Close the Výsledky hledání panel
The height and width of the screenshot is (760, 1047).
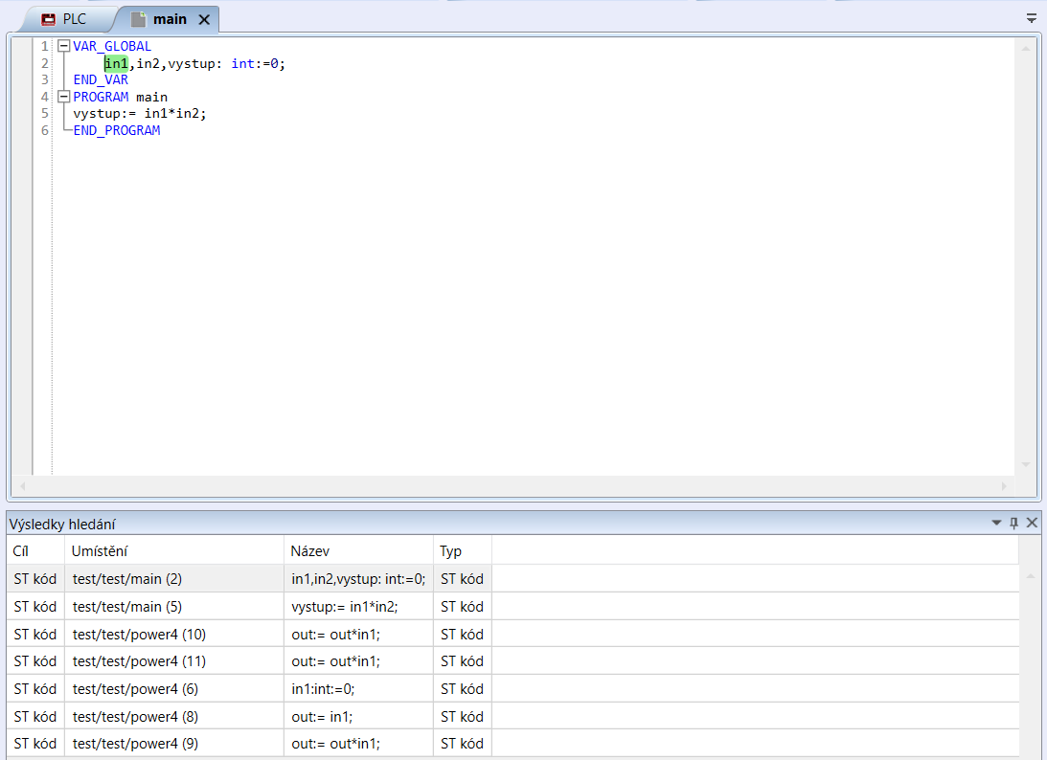pyautogui.click(x=1032, y=524)
